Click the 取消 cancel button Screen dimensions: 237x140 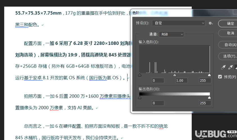(x=228, y=33)
